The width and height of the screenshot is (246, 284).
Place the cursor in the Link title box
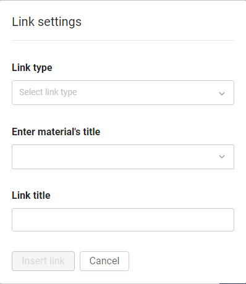[x=123, y=220]
